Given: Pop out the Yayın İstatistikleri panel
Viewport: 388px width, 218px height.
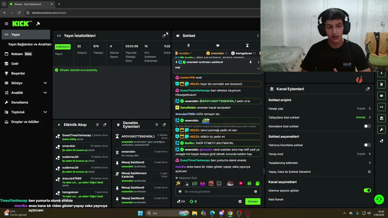Looking at the screenshot, I should 164,36.
